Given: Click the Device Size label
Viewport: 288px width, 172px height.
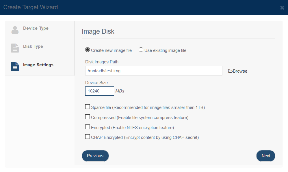Looking at the screenshot, I should pos(97,83).
